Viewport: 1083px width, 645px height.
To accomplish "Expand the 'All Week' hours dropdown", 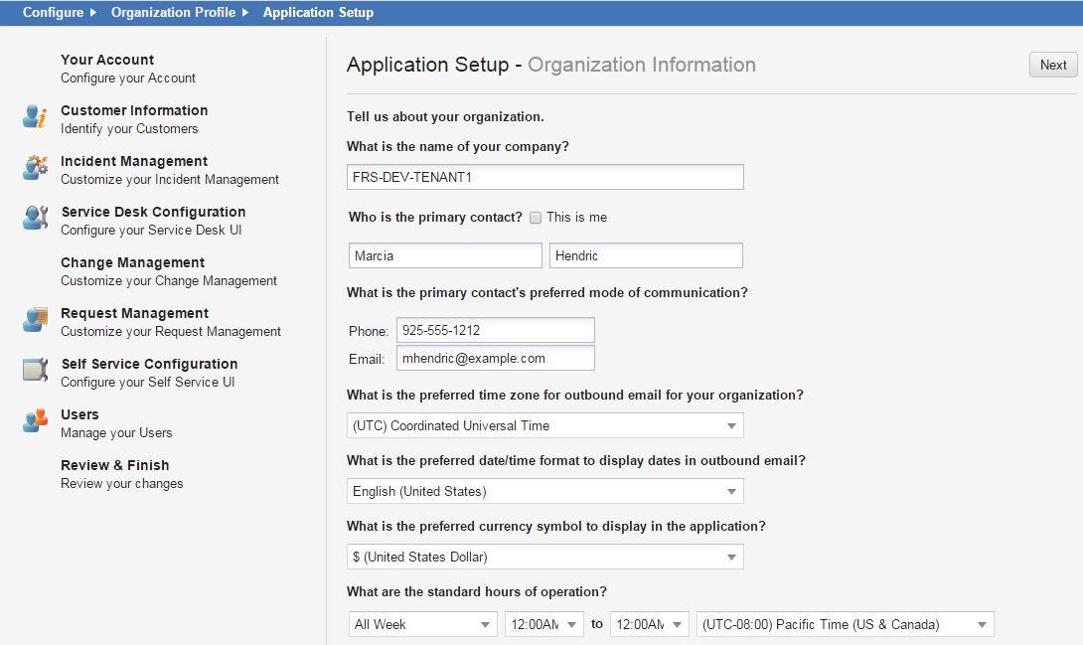I will pos(422,624).
